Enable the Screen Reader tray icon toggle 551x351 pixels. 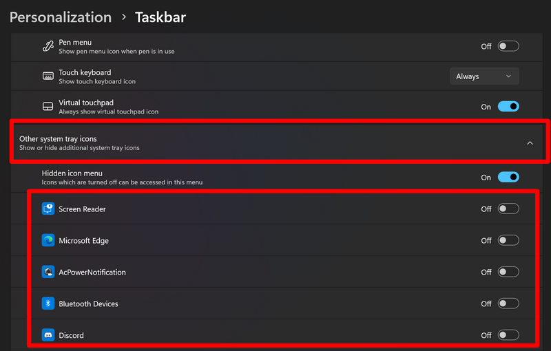coord(508,209)
